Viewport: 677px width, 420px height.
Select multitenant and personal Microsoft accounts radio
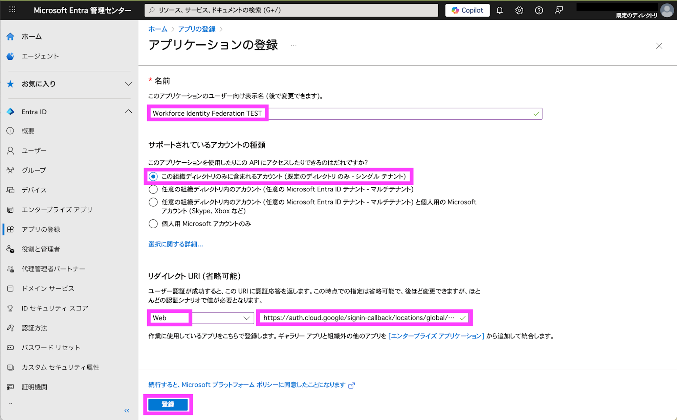[x=153, y=202]
